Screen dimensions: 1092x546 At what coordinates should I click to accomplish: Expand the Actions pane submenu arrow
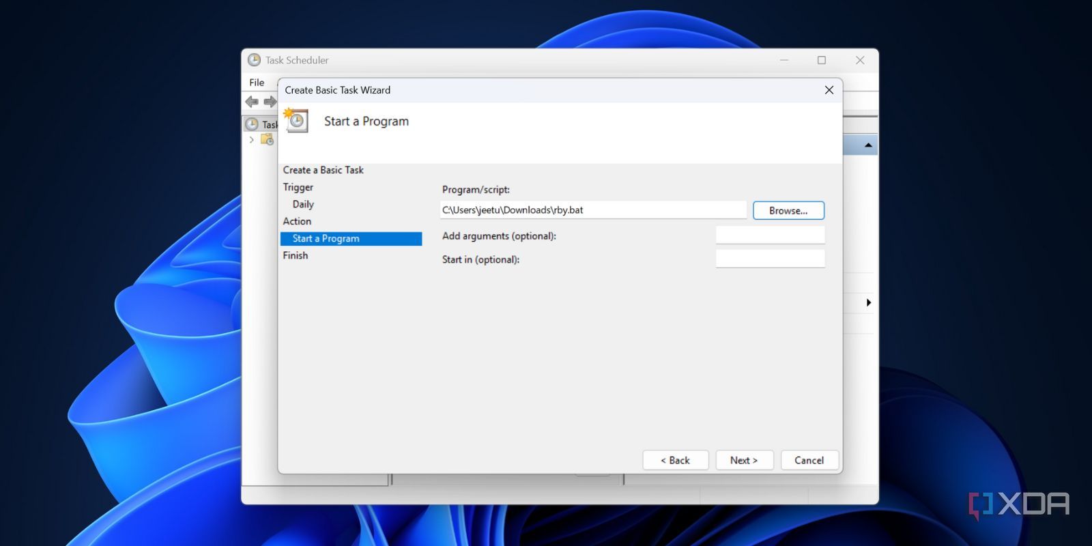pos(868,302)
